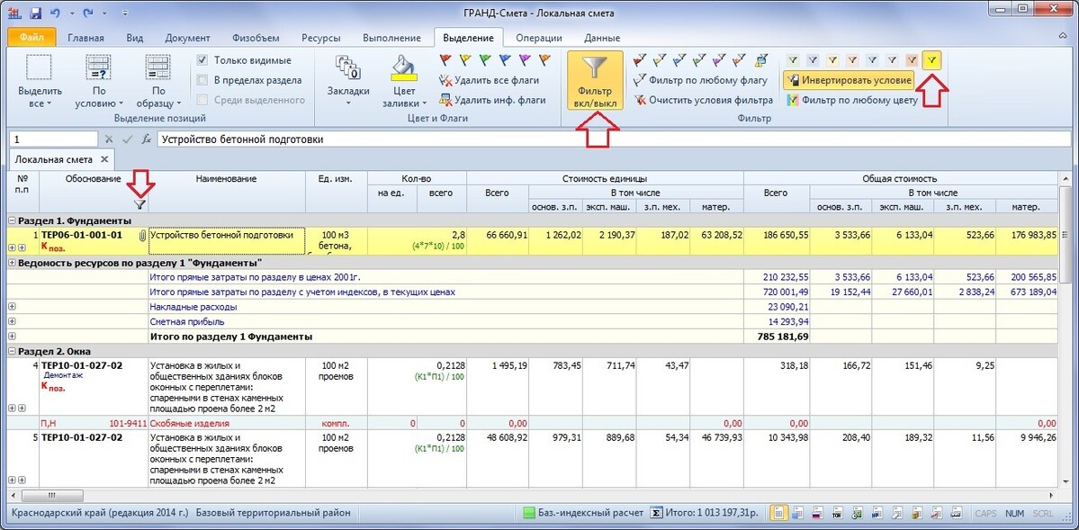Filter by informational flag icon
Viewport: 1079px width, 530px height.
coord(761,60)
